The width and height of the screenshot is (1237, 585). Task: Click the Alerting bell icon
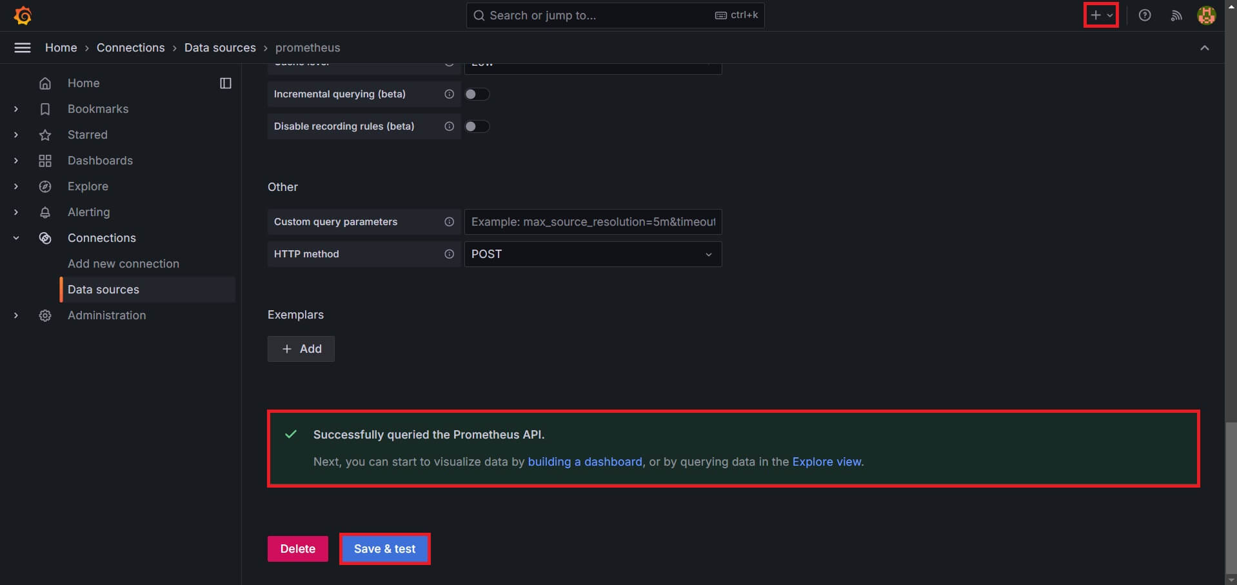point(45,212)
